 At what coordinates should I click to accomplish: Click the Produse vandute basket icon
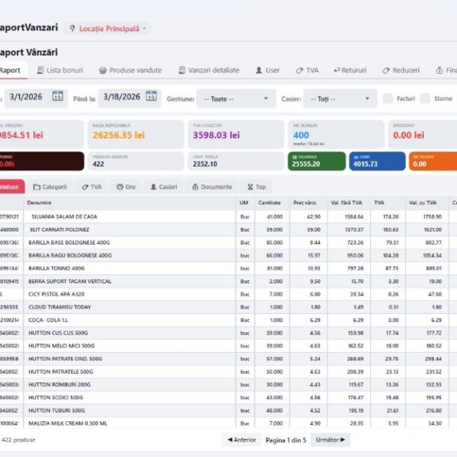click(x=103, y=70)
